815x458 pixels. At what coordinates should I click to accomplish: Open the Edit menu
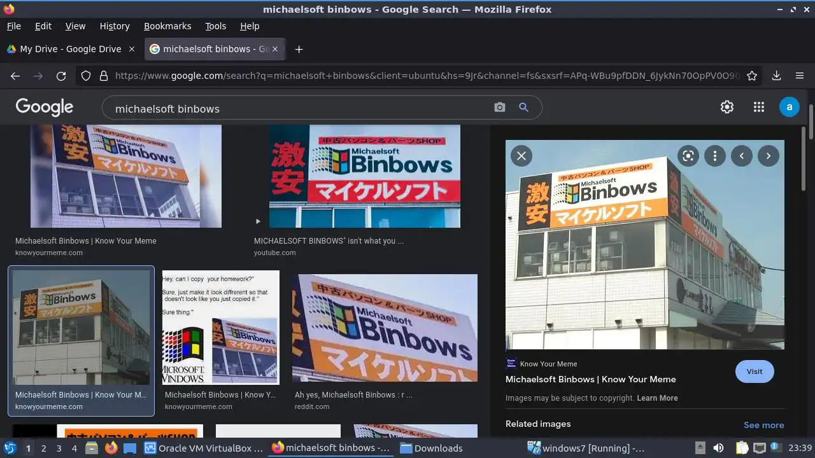[x=43, y=26]
